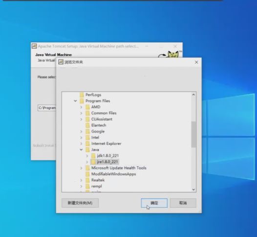Click the Microsoft Update Health Tools folder icon
Viewport: 257px width, 237px height.
87,168
